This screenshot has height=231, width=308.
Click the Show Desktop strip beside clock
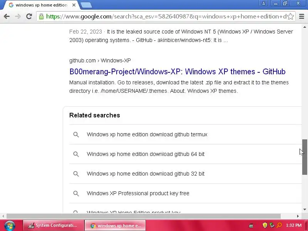(306, 226)
